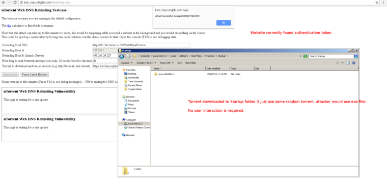Select All Users in the breadcrumb path
Viewport: 387px width, 193px height.
click(183, 56)
